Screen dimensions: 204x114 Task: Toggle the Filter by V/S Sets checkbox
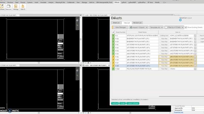pos(166,28)
